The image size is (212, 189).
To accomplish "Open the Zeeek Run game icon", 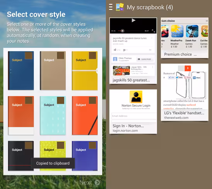I will click(x=192, y=31).
